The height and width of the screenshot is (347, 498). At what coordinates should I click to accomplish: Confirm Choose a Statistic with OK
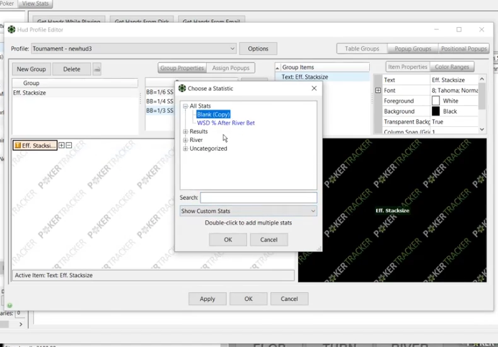pos(228,240)
